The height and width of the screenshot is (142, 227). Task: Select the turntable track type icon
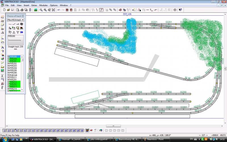[x=22, y=24]
